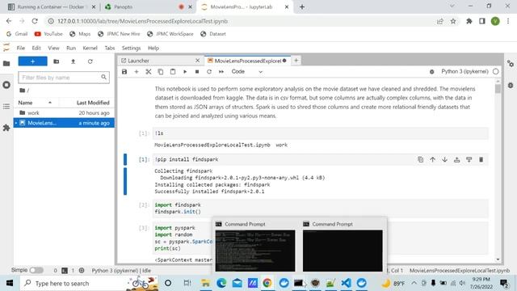Open extension manager puzzle icon
Image resolution: width=517 pixels, height=291 pixels.
[x=6, y=128]
